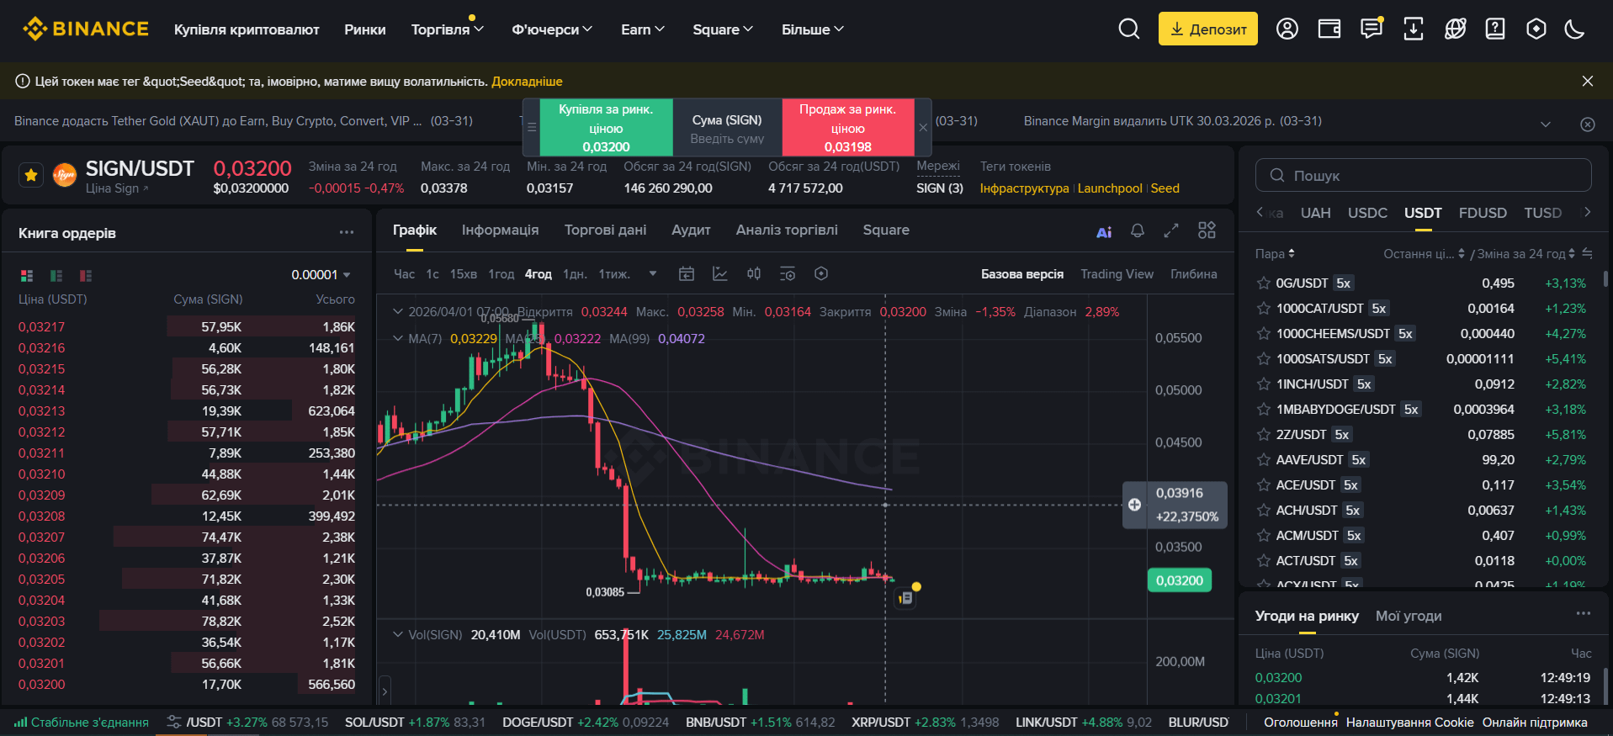This screenshot has width=1613, height=736.
Task: Open the search magnifier in header
Action: (x=1129, y=29)
